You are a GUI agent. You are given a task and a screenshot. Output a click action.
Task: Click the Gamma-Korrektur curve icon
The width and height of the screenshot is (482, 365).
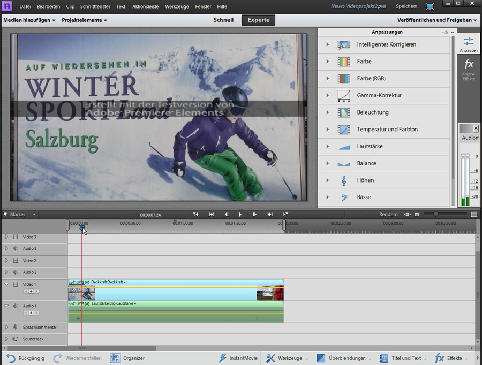[344, 96]
